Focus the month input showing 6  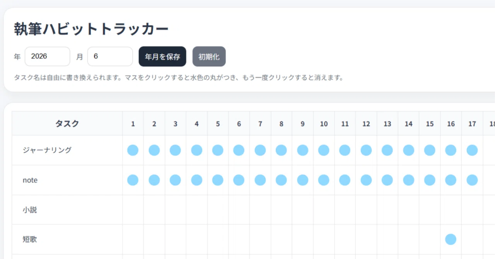(110, 56)
